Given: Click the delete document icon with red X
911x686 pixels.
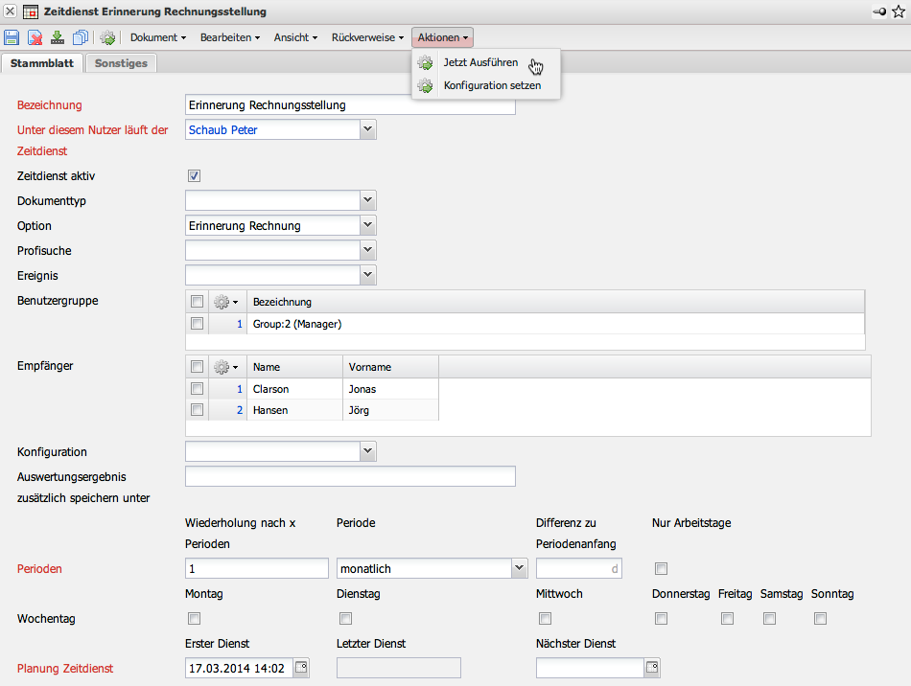Looking at the screenshot, I should [35, 37].
